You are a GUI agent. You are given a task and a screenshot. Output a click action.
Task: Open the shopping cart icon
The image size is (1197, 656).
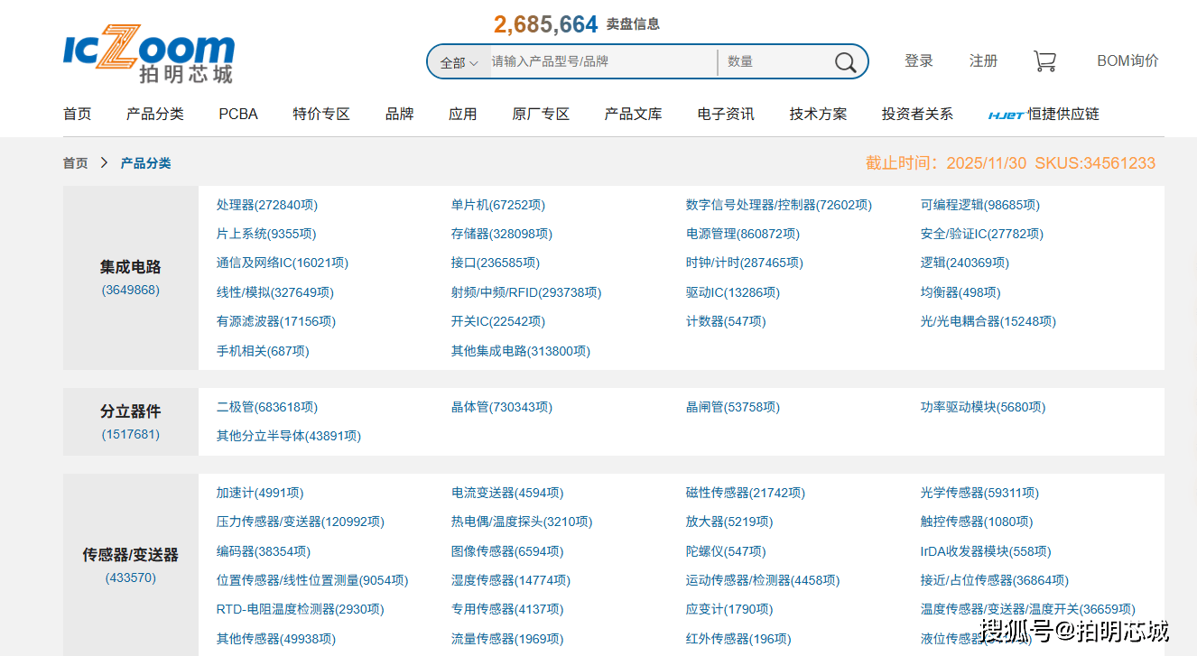(x=1044, y=61)
